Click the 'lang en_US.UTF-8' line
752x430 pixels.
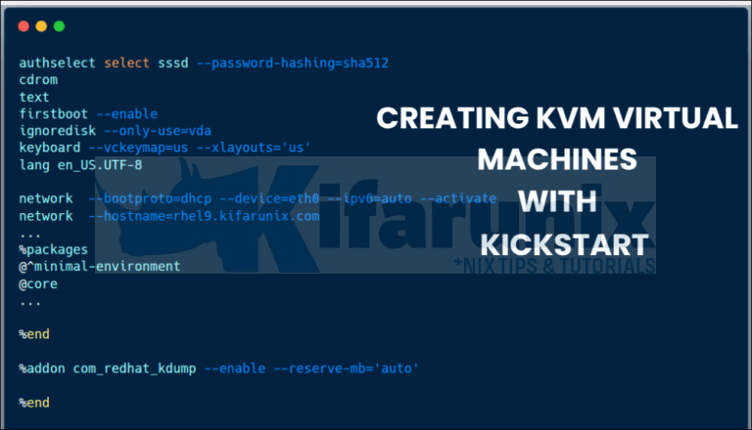coord(80,165)
